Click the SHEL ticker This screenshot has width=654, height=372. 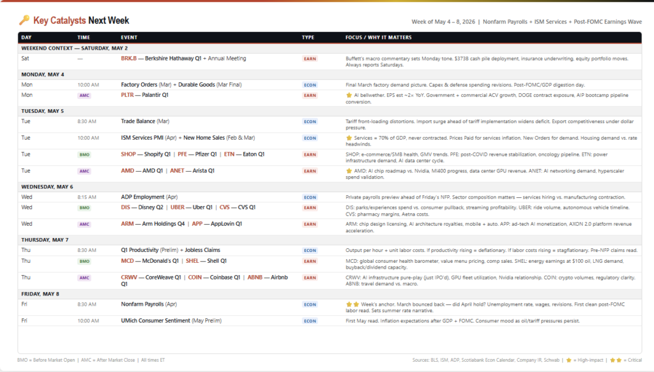pyautogui.click(x=192, y=261)
